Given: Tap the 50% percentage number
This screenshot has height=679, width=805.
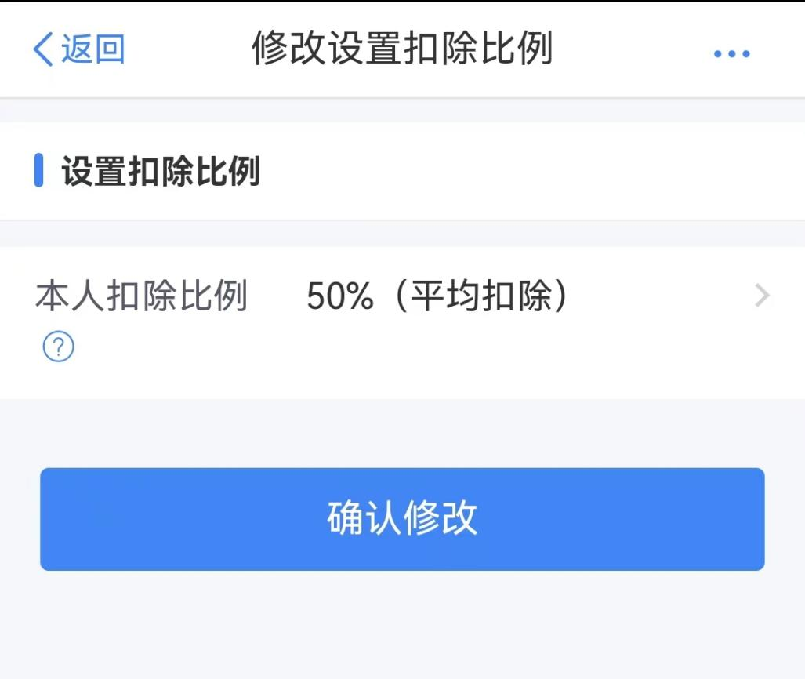Looking at the screenshot, I should pos(339,297).
